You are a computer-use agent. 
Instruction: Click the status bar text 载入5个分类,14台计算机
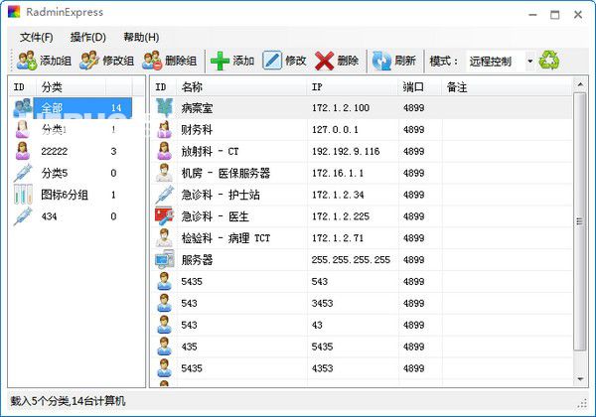coord(68,401)
